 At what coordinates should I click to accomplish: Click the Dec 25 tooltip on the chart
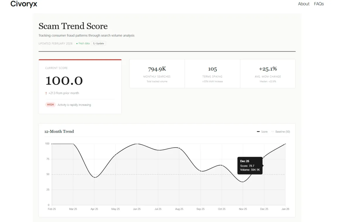pyautogui.click(x=250, y=165)
